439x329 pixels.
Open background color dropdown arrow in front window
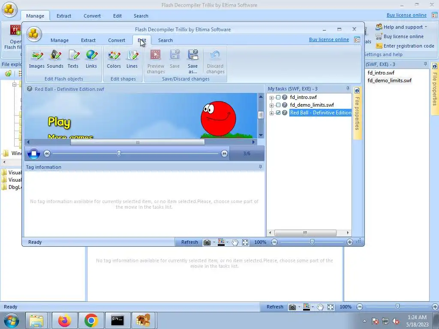coord(227,242)
